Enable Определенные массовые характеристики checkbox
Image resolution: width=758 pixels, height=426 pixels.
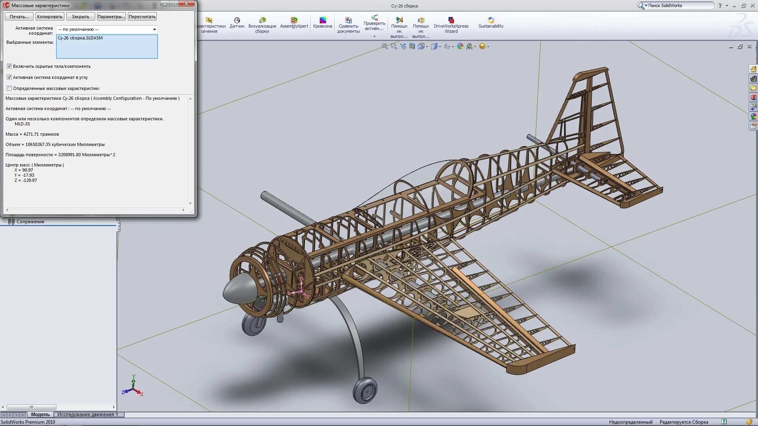click(x=9, y=88)
